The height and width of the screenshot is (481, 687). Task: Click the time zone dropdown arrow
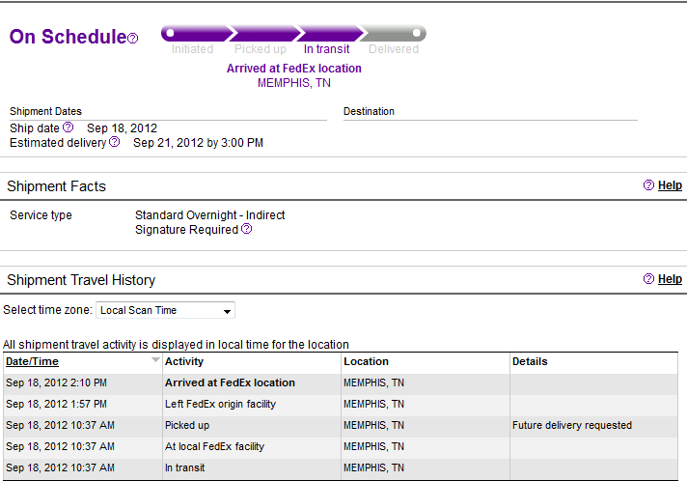click(227, 311)
